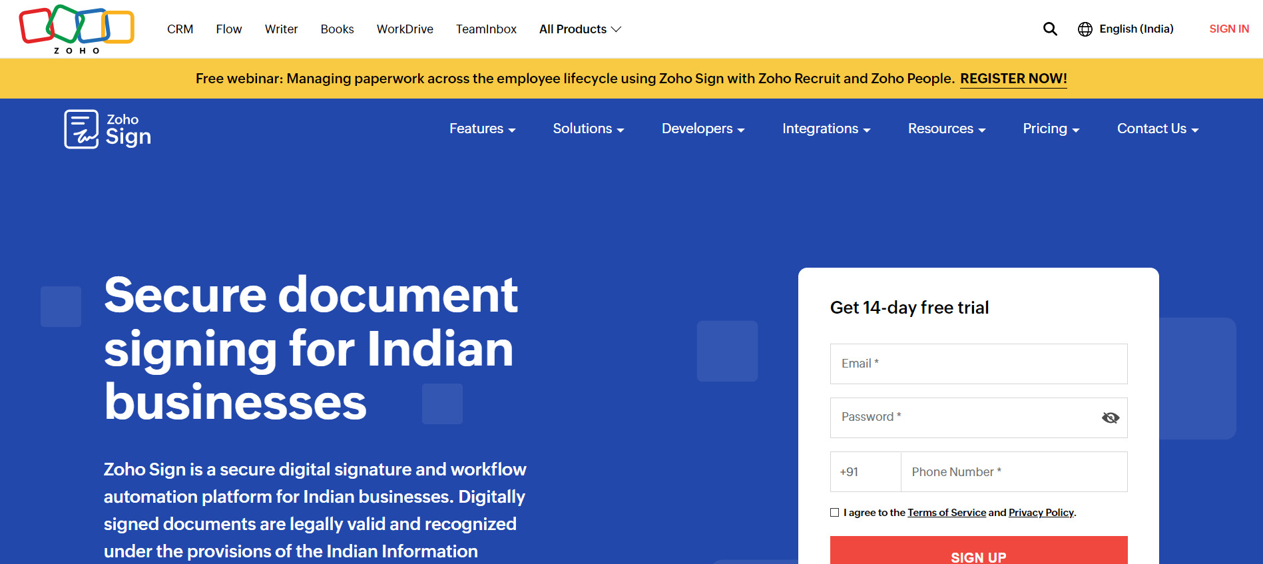Click the Zoho Sign logo
The image size is (1263, 564).
pos(108,129)
